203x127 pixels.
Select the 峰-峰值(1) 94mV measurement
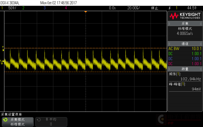(185, 87)
